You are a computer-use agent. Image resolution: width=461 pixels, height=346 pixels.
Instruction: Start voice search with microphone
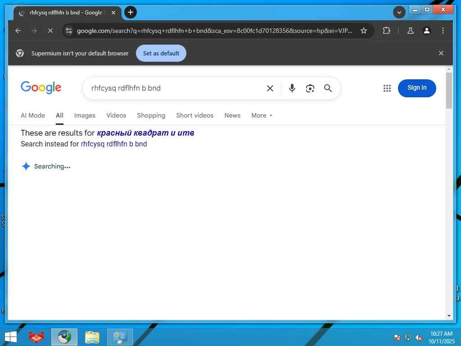click(292, 88)
